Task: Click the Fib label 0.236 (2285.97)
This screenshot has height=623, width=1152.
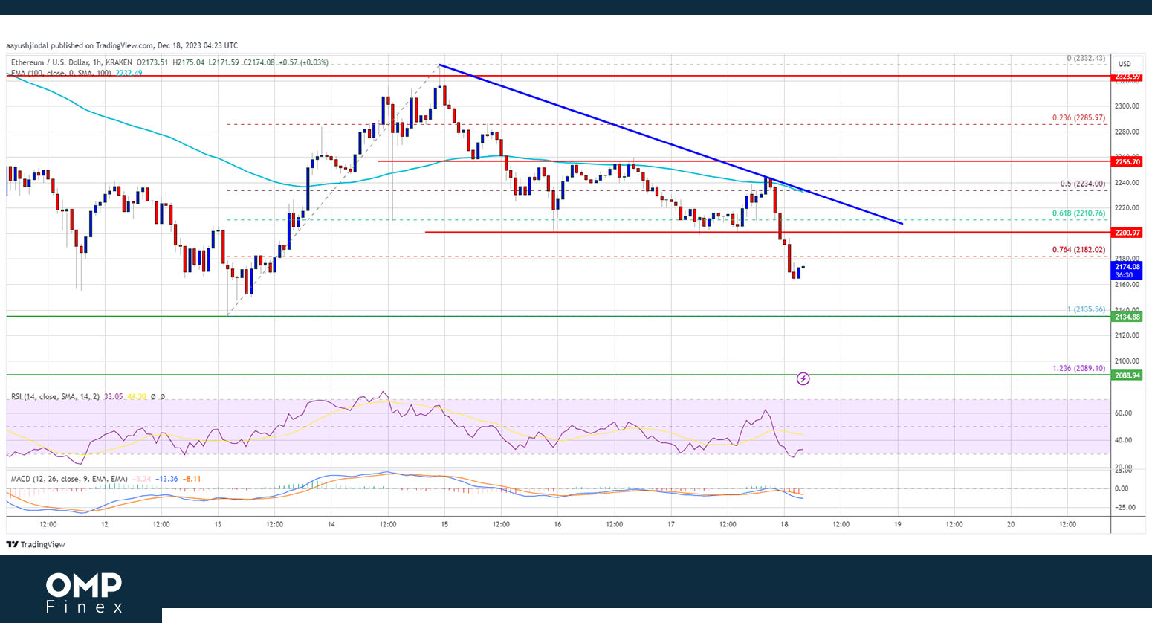Action: click(x=1078, y=117)
